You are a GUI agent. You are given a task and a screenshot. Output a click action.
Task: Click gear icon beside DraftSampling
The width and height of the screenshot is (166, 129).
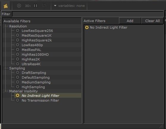[x=18, y=73]
